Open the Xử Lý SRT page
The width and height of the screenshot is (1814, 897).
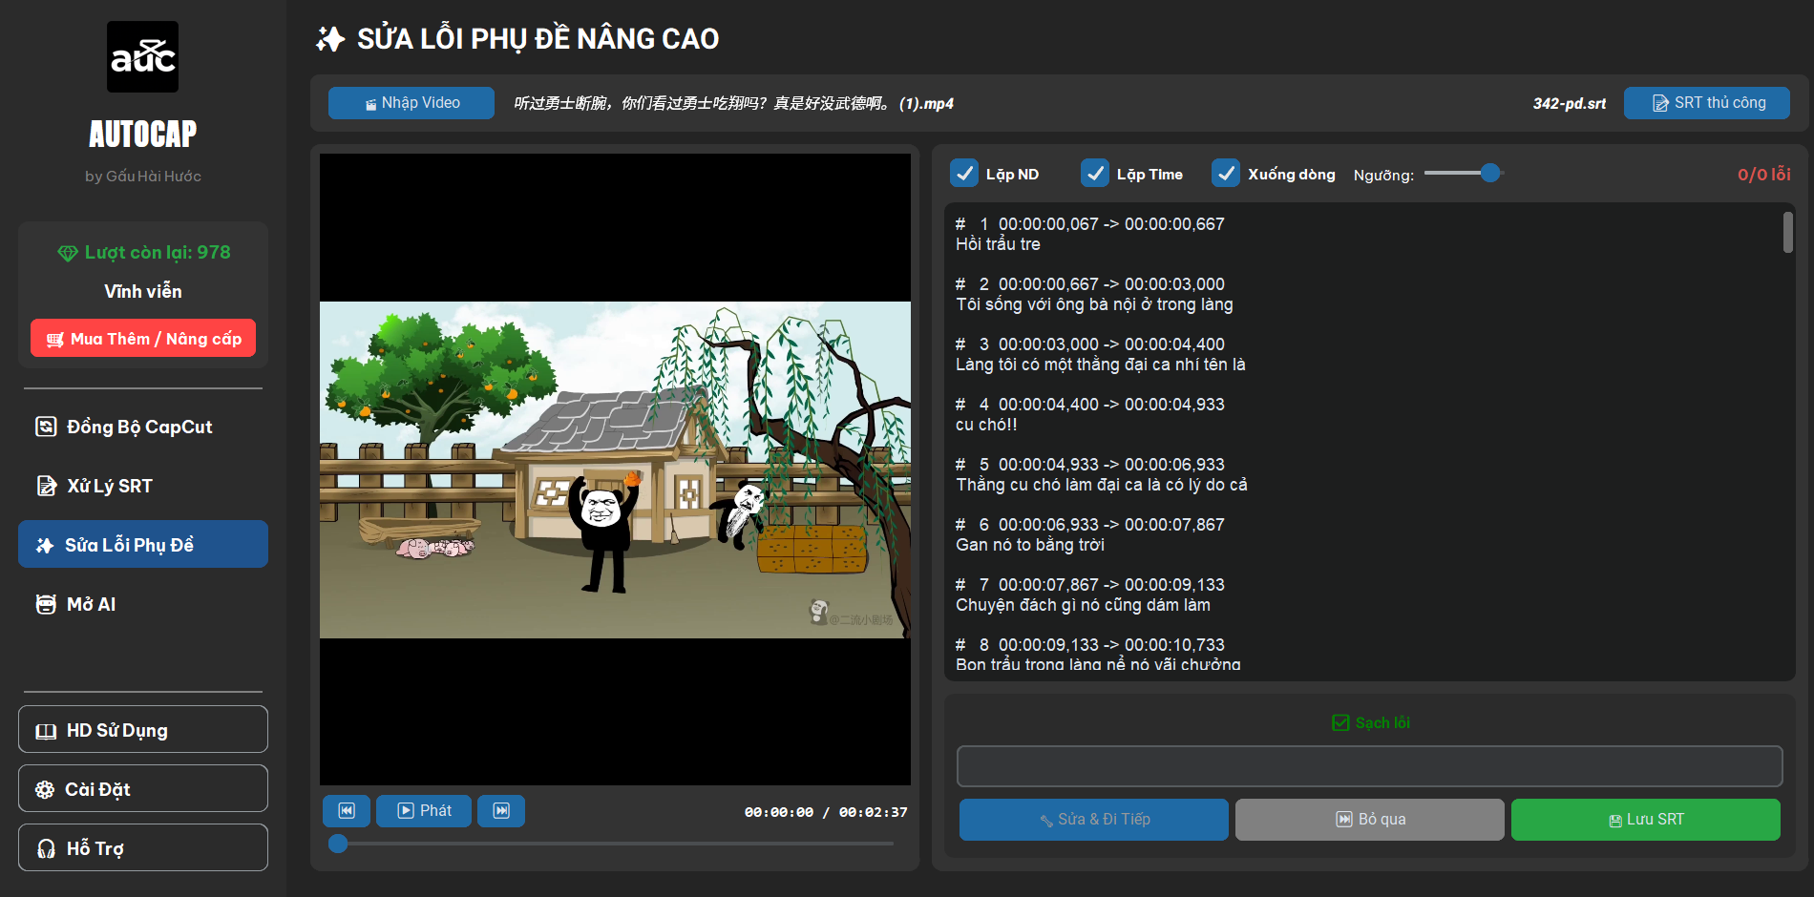(x=143, y=486)
